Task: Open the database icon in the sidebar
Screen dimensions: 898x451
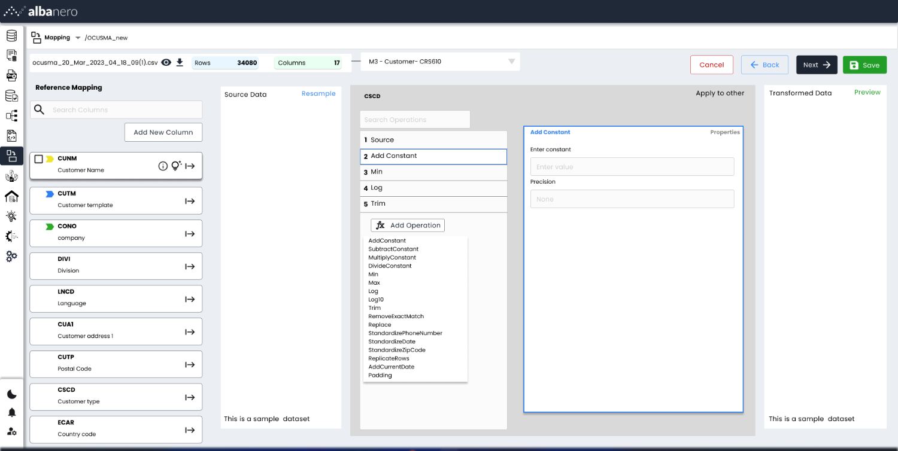Action: [x=11, y=35]
